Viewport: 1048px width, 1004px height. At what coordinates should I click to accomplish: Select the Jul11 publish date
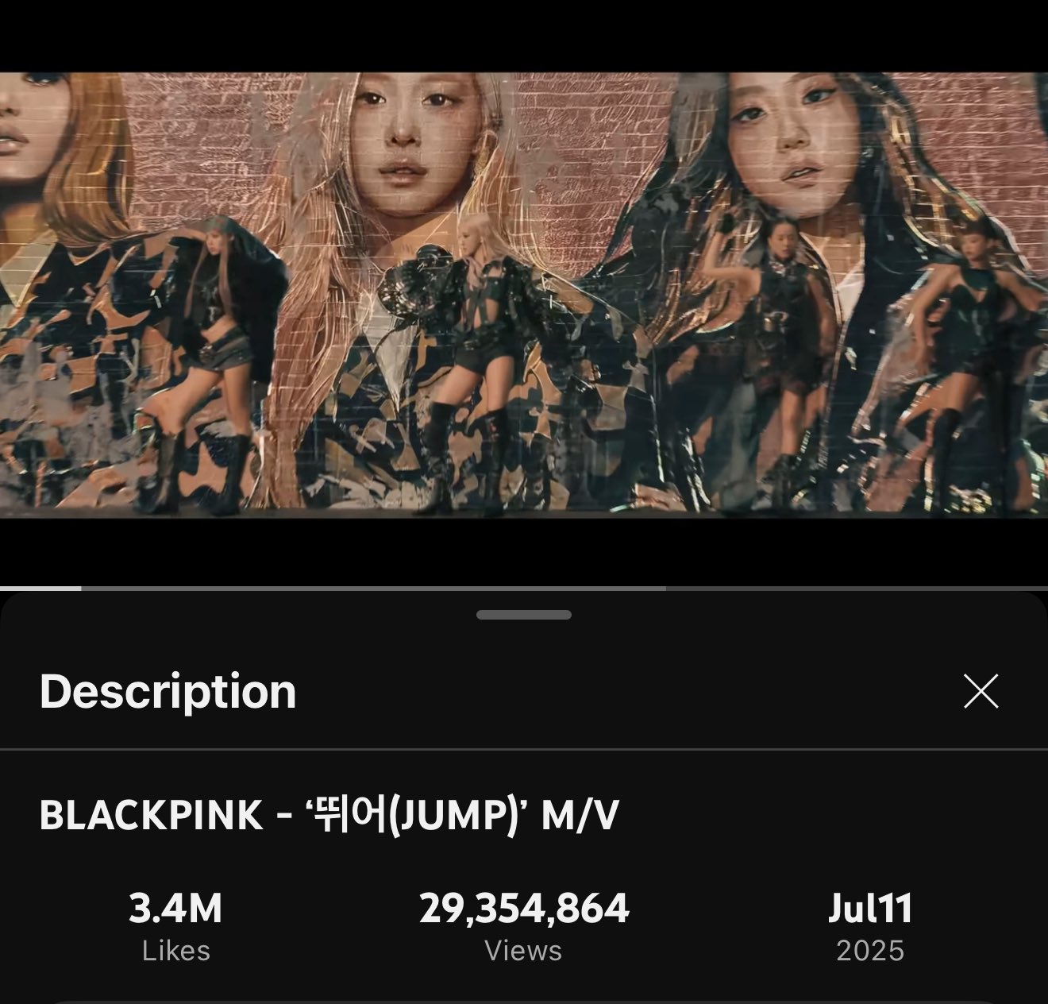point(870,909)
